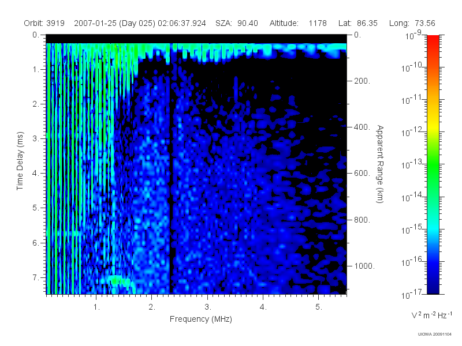Click the dark blue bottom of color bar
This screenshot has height=346, width=462.
pos(433,285)
